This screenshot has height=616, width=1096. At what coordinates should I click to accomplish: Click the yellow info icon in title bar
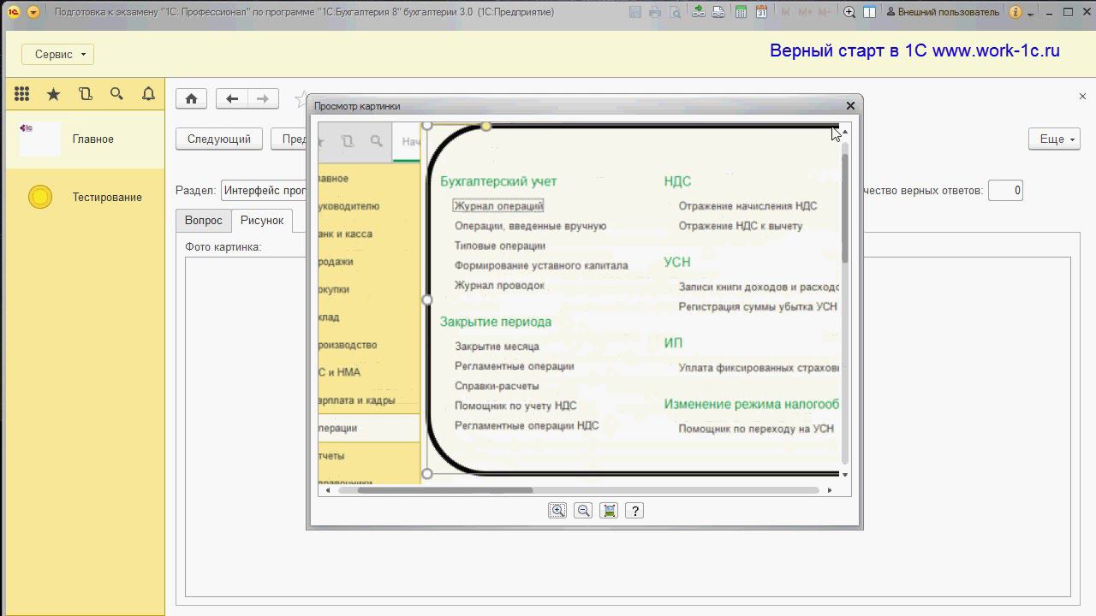tap(1015, 12)
